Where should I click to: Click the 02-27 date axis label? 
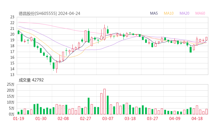86,118
